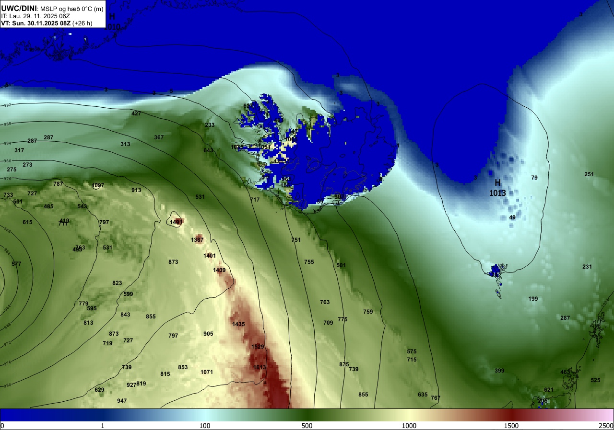The image size is (614, 430).
Task: Click the 717 height value
Action: click(255, 200)
